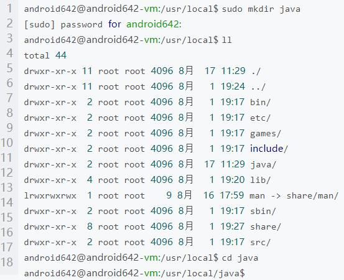Click the 'll' command on line 3

[226, 40]
